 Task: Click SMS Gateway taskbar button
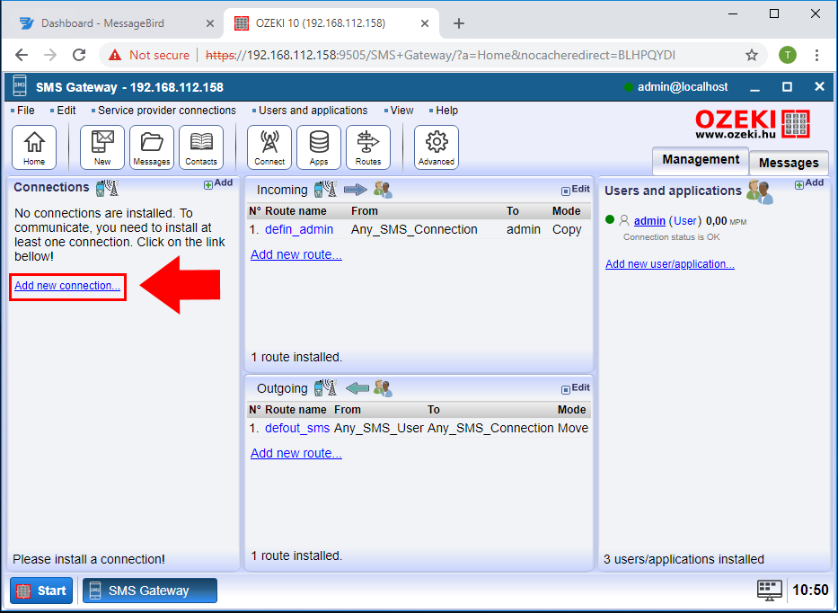pos(150,591)
